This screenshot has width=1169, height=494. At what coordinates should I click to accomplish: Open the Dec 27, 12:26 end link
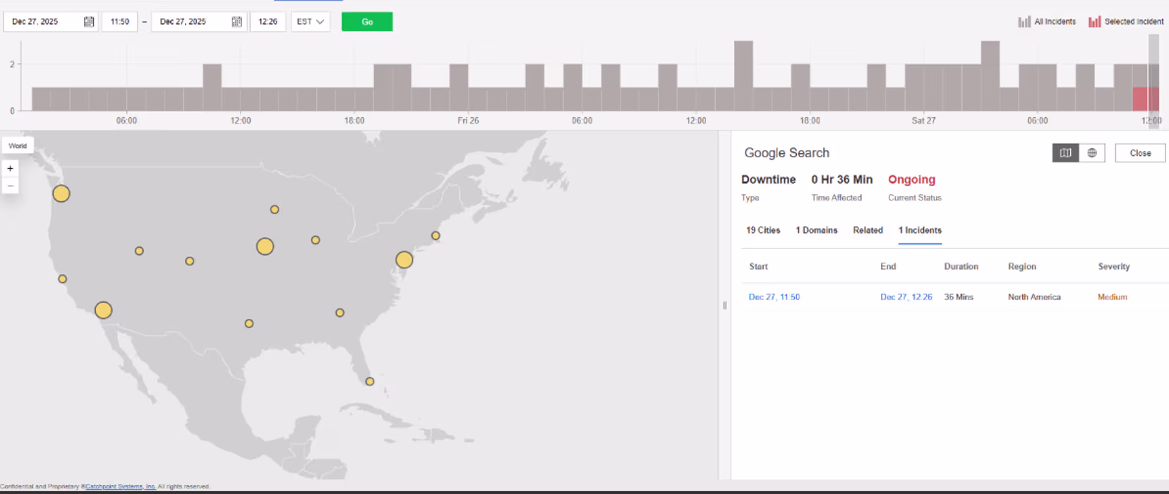point(906,297)
